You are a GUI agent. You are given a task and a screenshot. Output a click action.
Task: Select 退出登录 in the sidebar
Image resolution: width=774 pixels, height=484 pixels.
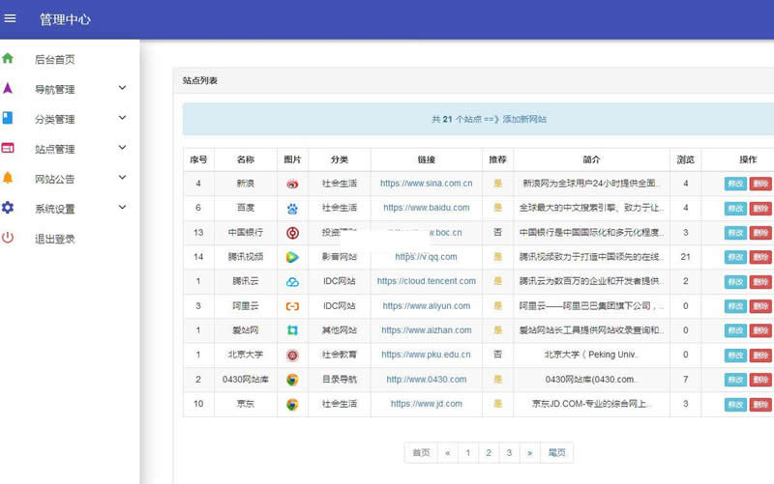(55, 239)
